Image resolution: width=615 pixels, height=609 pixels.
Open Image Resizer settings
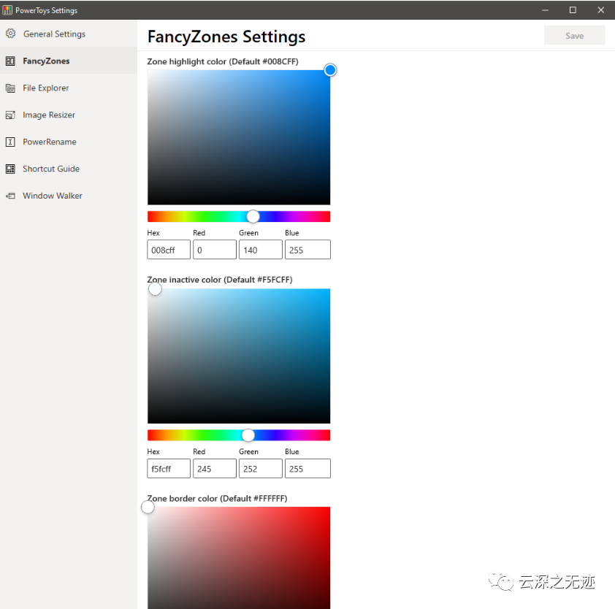pyautogui.click(x=69, y=115)
